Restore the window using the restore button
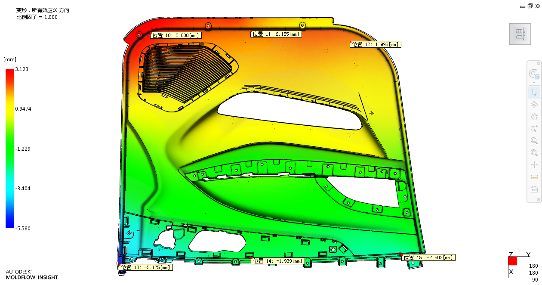The width and height of the screenshot is (542, 285). 530,6
